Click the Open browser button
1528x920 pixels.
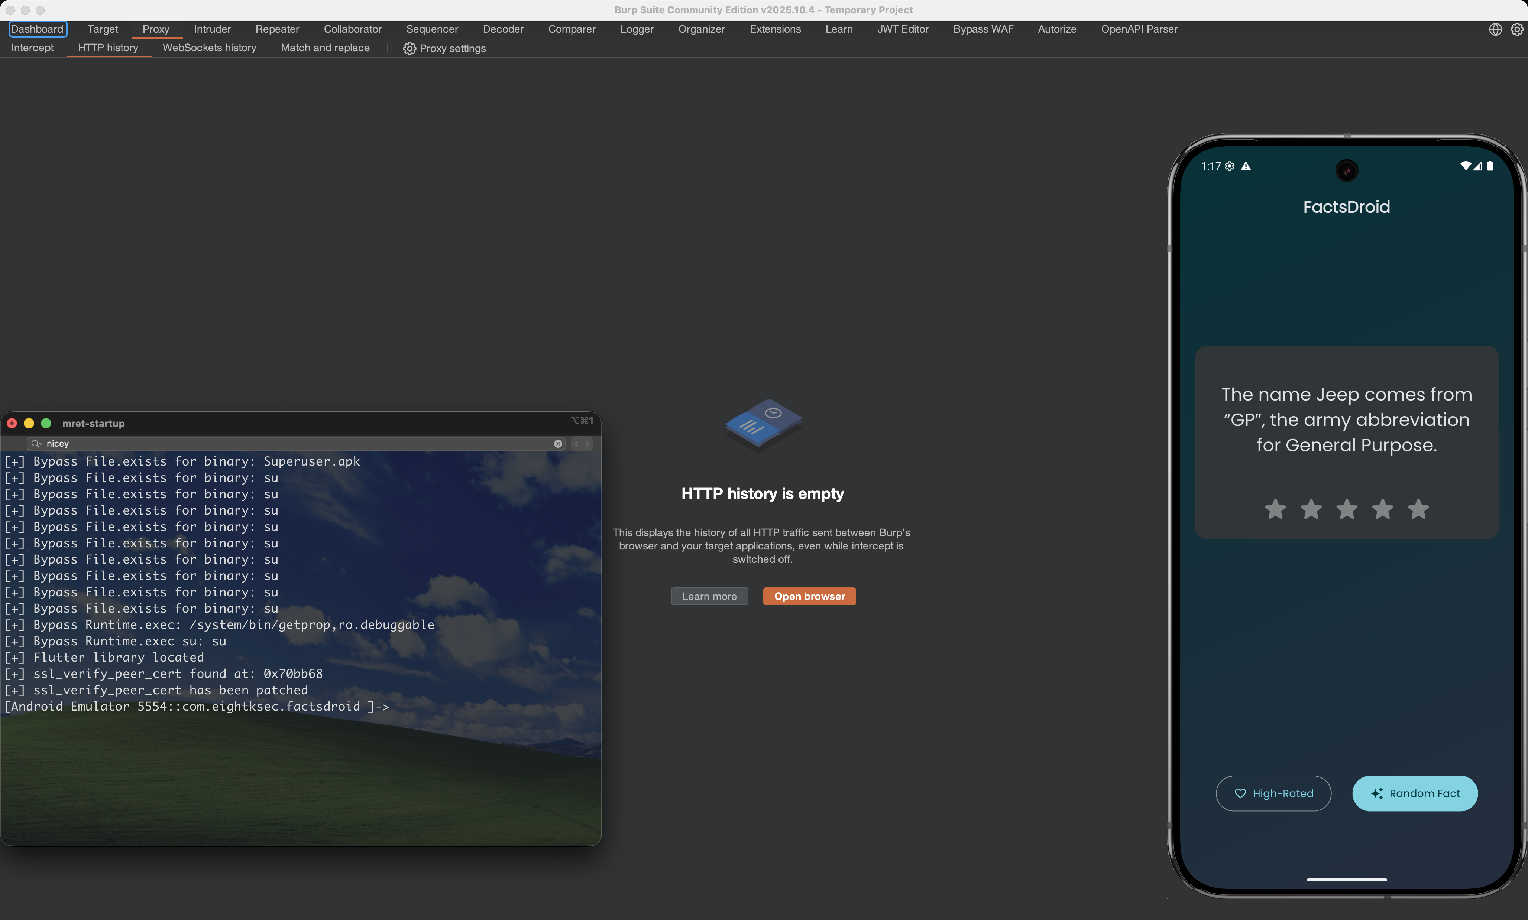(809, 596)
